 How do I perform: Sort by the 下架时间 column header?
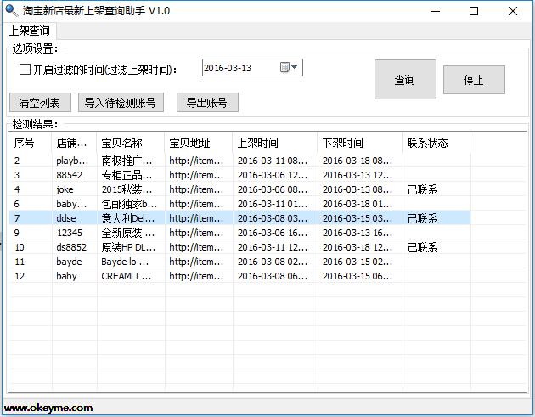[360, 143]
